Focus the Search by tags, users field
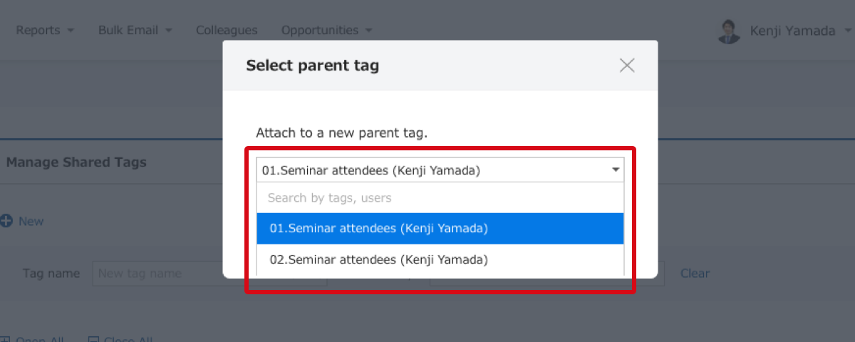Screen dimensions: 855x342 (x=440, y=197)
